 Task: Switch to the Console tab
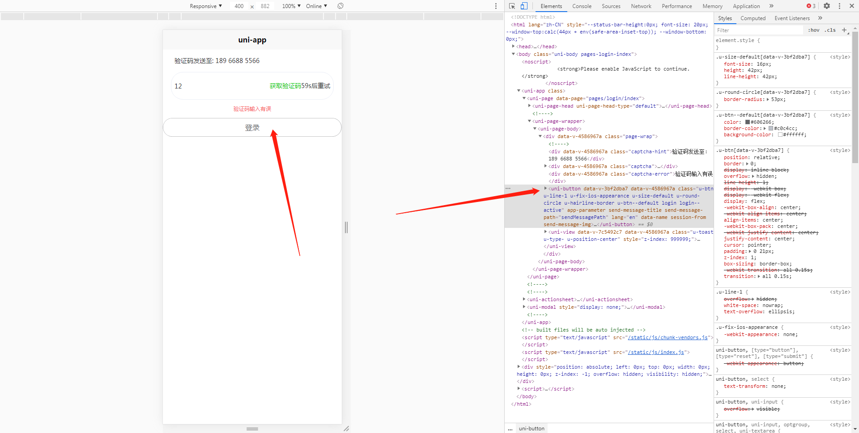pos(582,6)
